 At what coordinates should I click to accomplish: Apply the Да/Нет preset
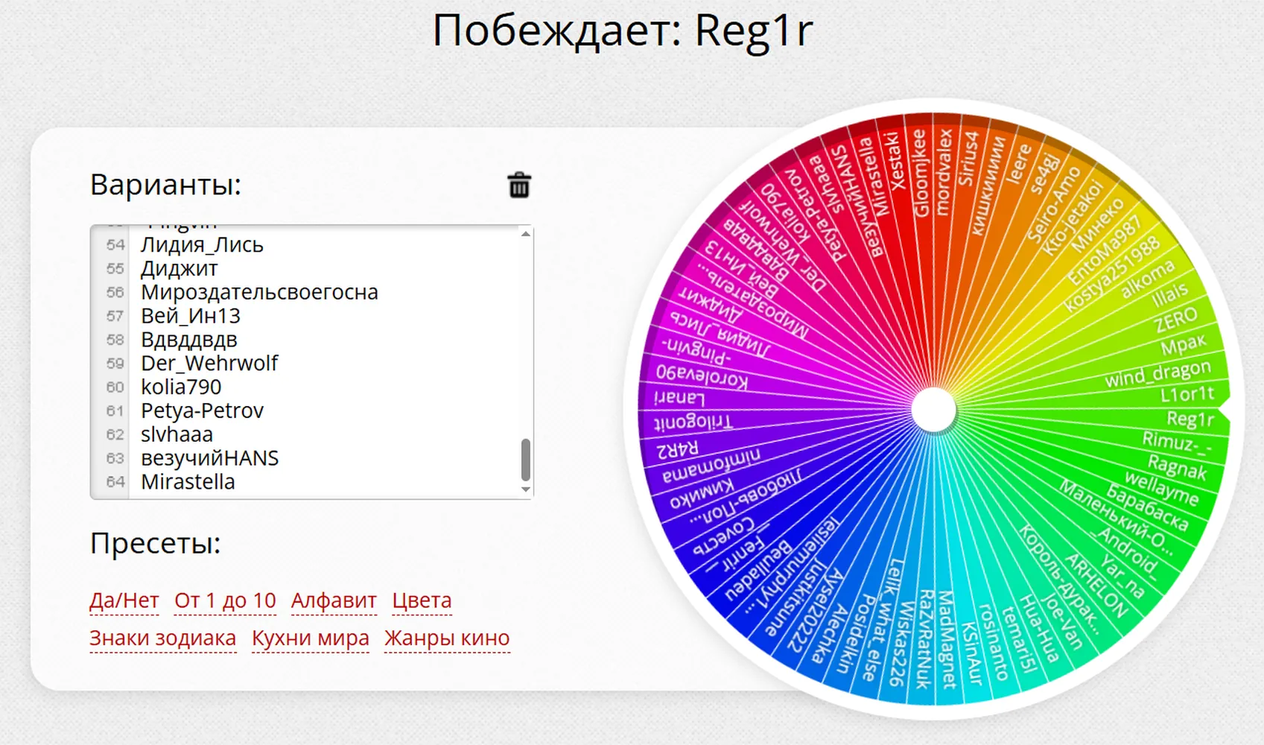point(124,600)
